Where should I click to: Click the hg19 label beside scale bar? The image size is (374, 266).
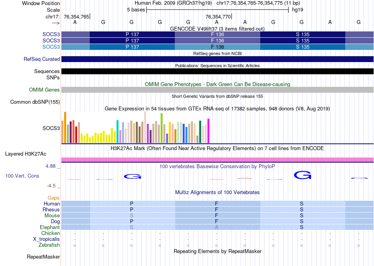point(298,10)
